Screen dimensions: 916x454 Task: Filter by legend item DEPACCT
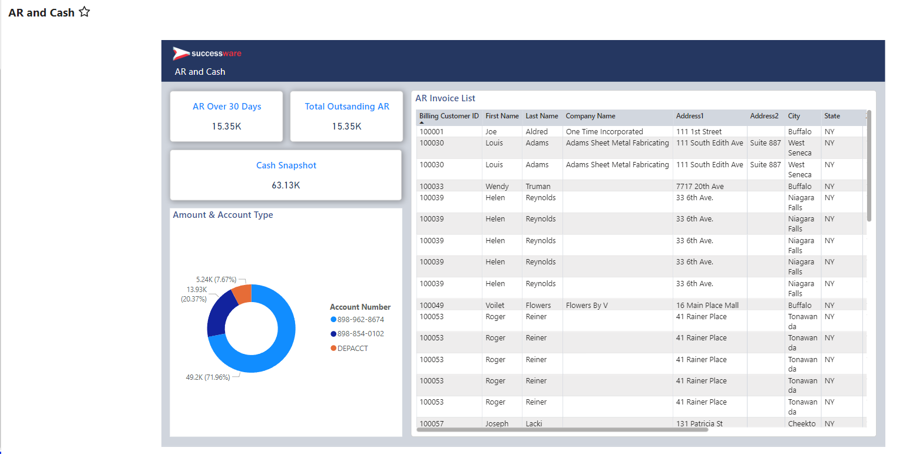pyautogui.click(x=349, y=348)
